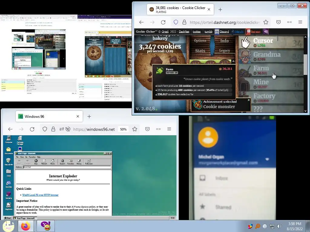Click the Internet Exploder Address field

pyautogui.click(x=67, y=167)
